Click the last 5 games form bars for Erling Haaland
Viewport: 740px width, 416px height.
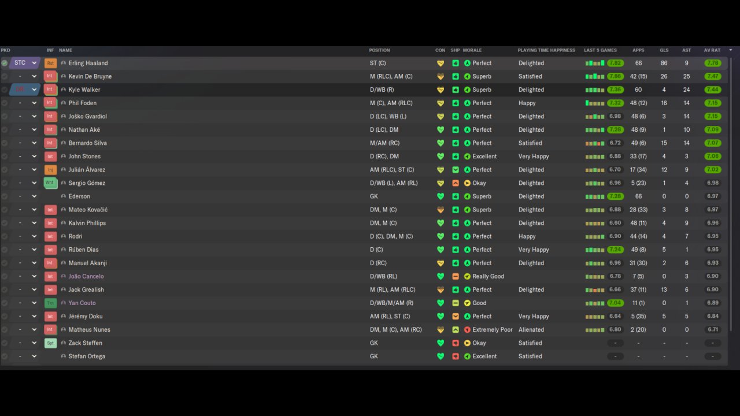click(x=595, y=63)
